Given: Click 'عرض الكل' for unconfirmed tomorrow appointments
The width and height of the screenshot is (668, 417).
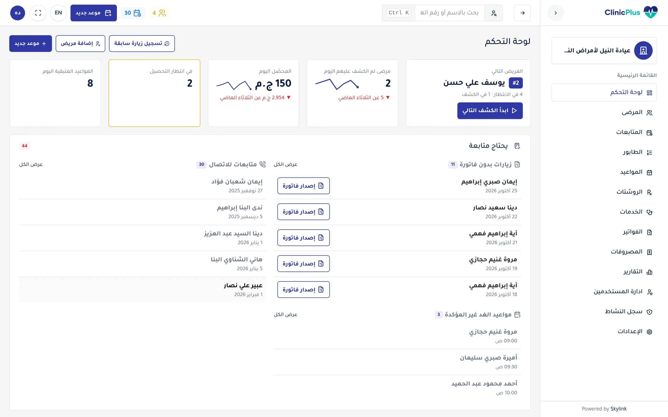Looking at the screenshot, I should [x=286, y=314].
